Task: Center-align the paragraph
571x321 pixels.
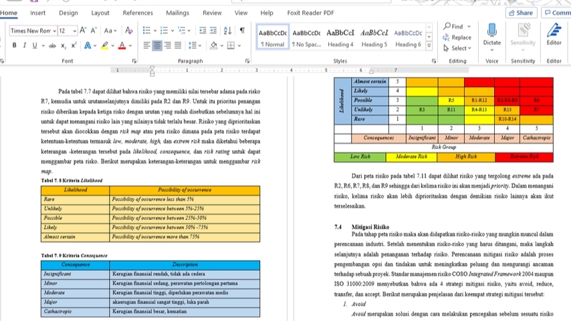Action: coord(157,45)
